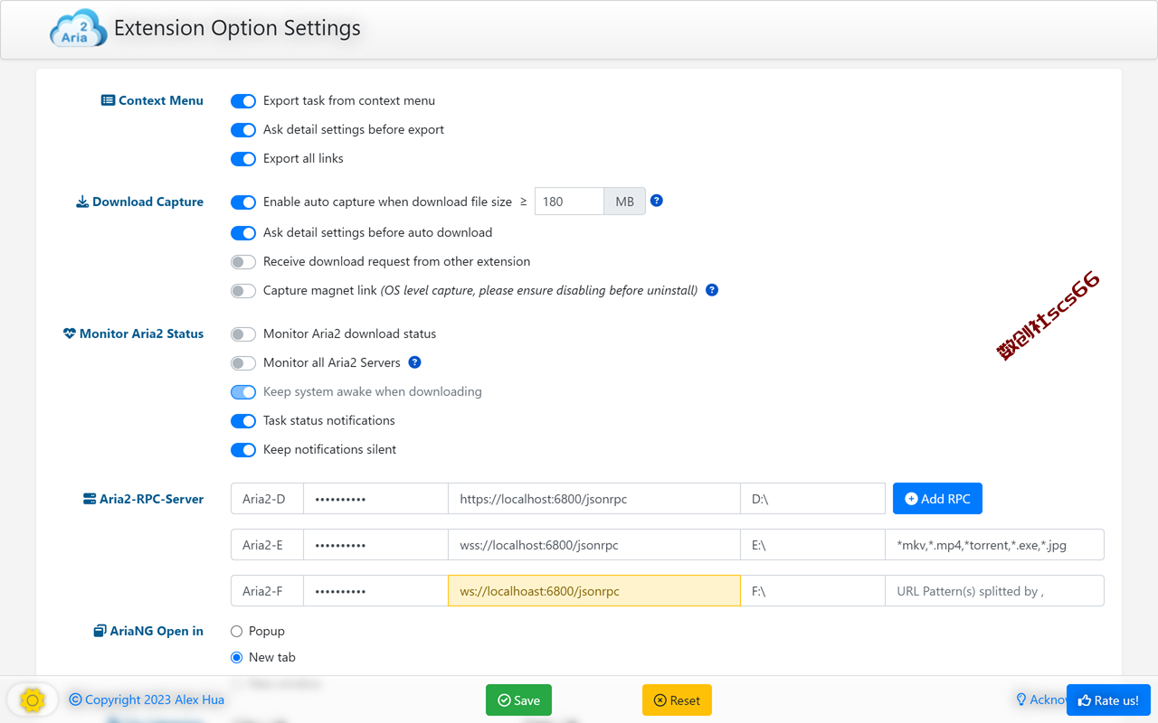Click the AriaNG Open in section label

[157, 631]
